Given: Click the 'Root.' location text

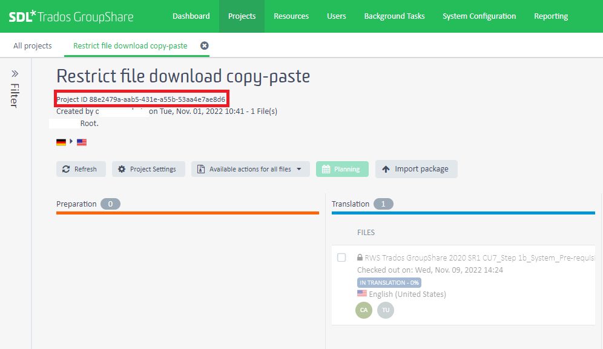Looking at the screenshot, I should [x=89, y=124].
